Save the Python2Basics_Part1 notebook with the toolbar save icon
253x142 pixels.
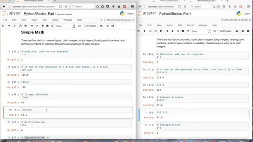click(x=3, y=26)
